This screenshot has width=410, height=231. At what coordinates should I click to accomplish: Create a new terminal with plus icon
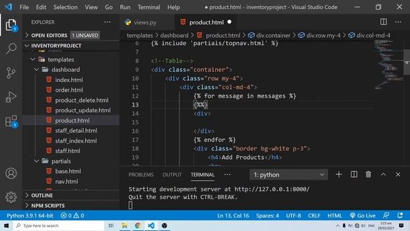click(339, 175)
